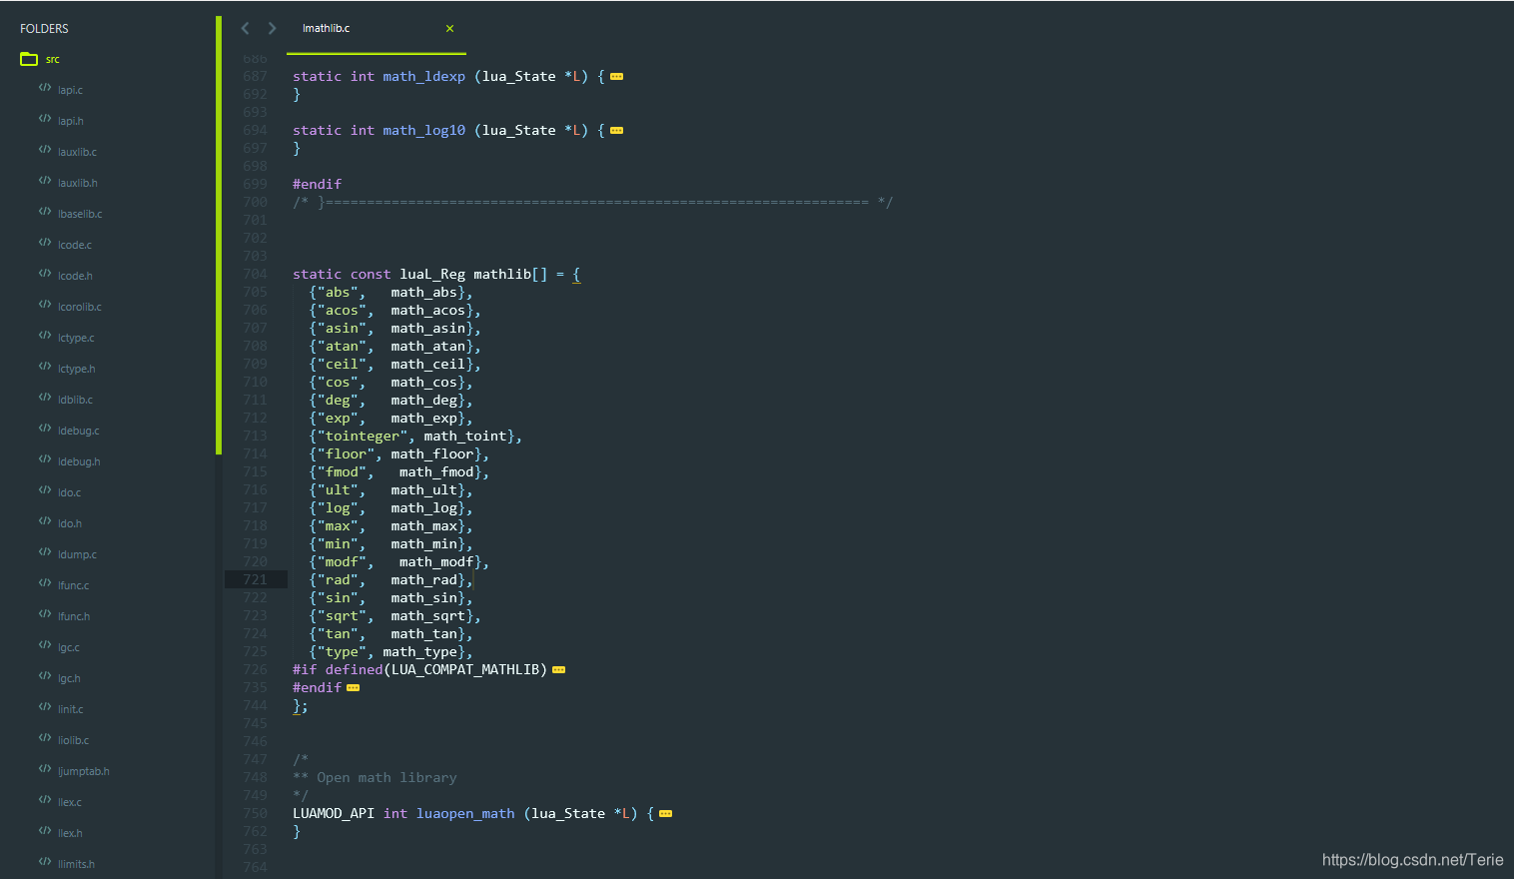Expand the folded math_log10 function body

coord(617,131)
